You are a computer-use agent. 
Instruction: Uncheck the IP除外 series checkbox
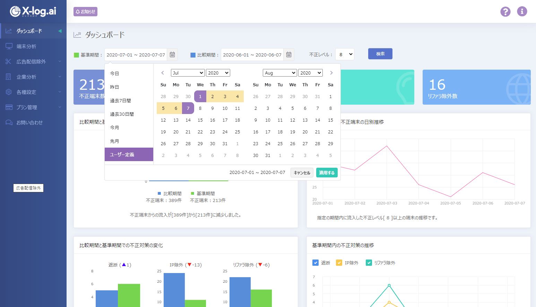click(x=339, y=263)
